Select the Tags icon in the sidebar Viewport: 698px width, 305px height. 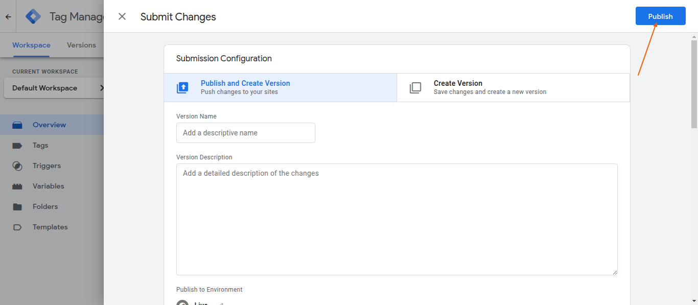(18, 145)
